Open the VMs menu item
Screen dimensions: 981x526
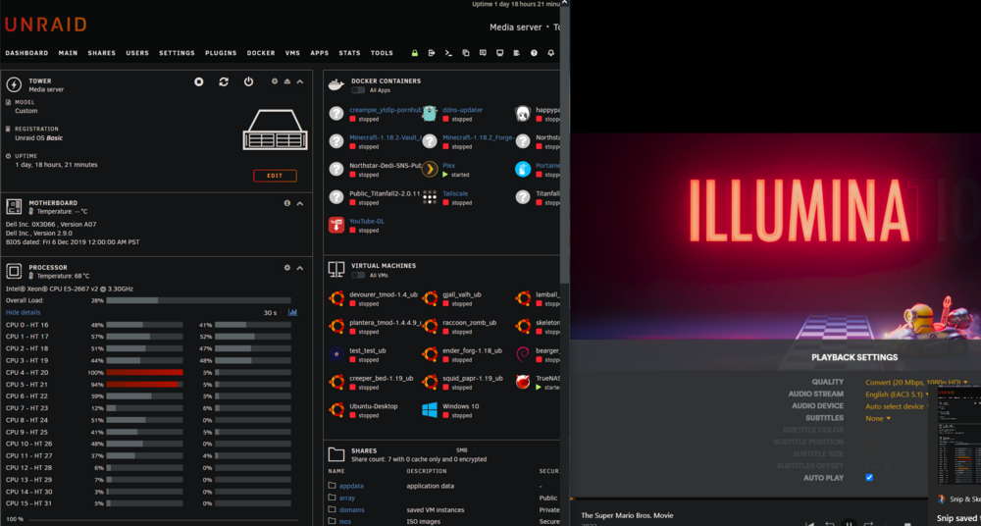tap(292, 53)
